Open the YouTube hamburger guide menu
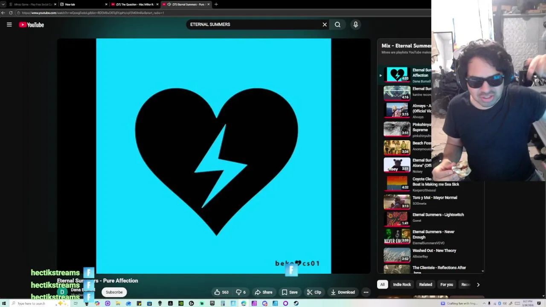The height and width of the screenshot is (307, 546). [9, 25]
